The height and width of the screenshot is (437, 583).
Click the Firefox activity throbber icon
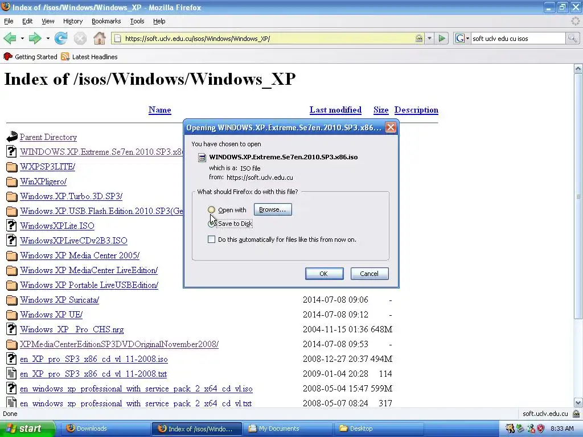tap(576, 21)
